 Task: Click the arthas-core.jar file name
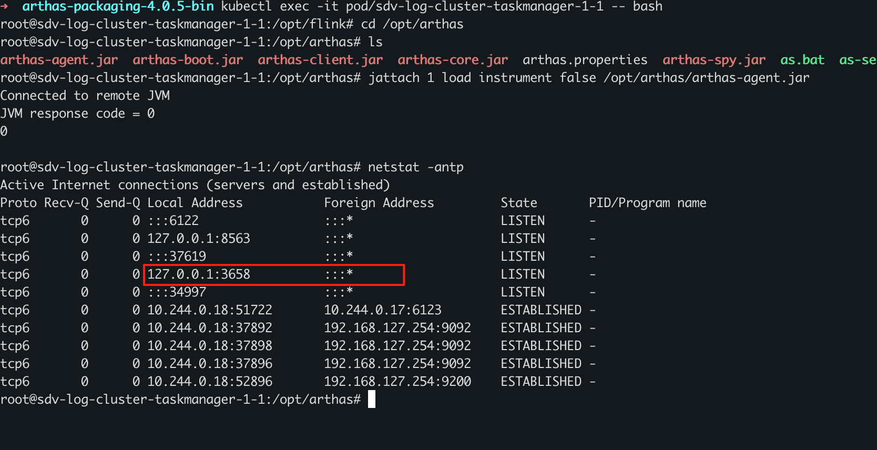point(453,60)
